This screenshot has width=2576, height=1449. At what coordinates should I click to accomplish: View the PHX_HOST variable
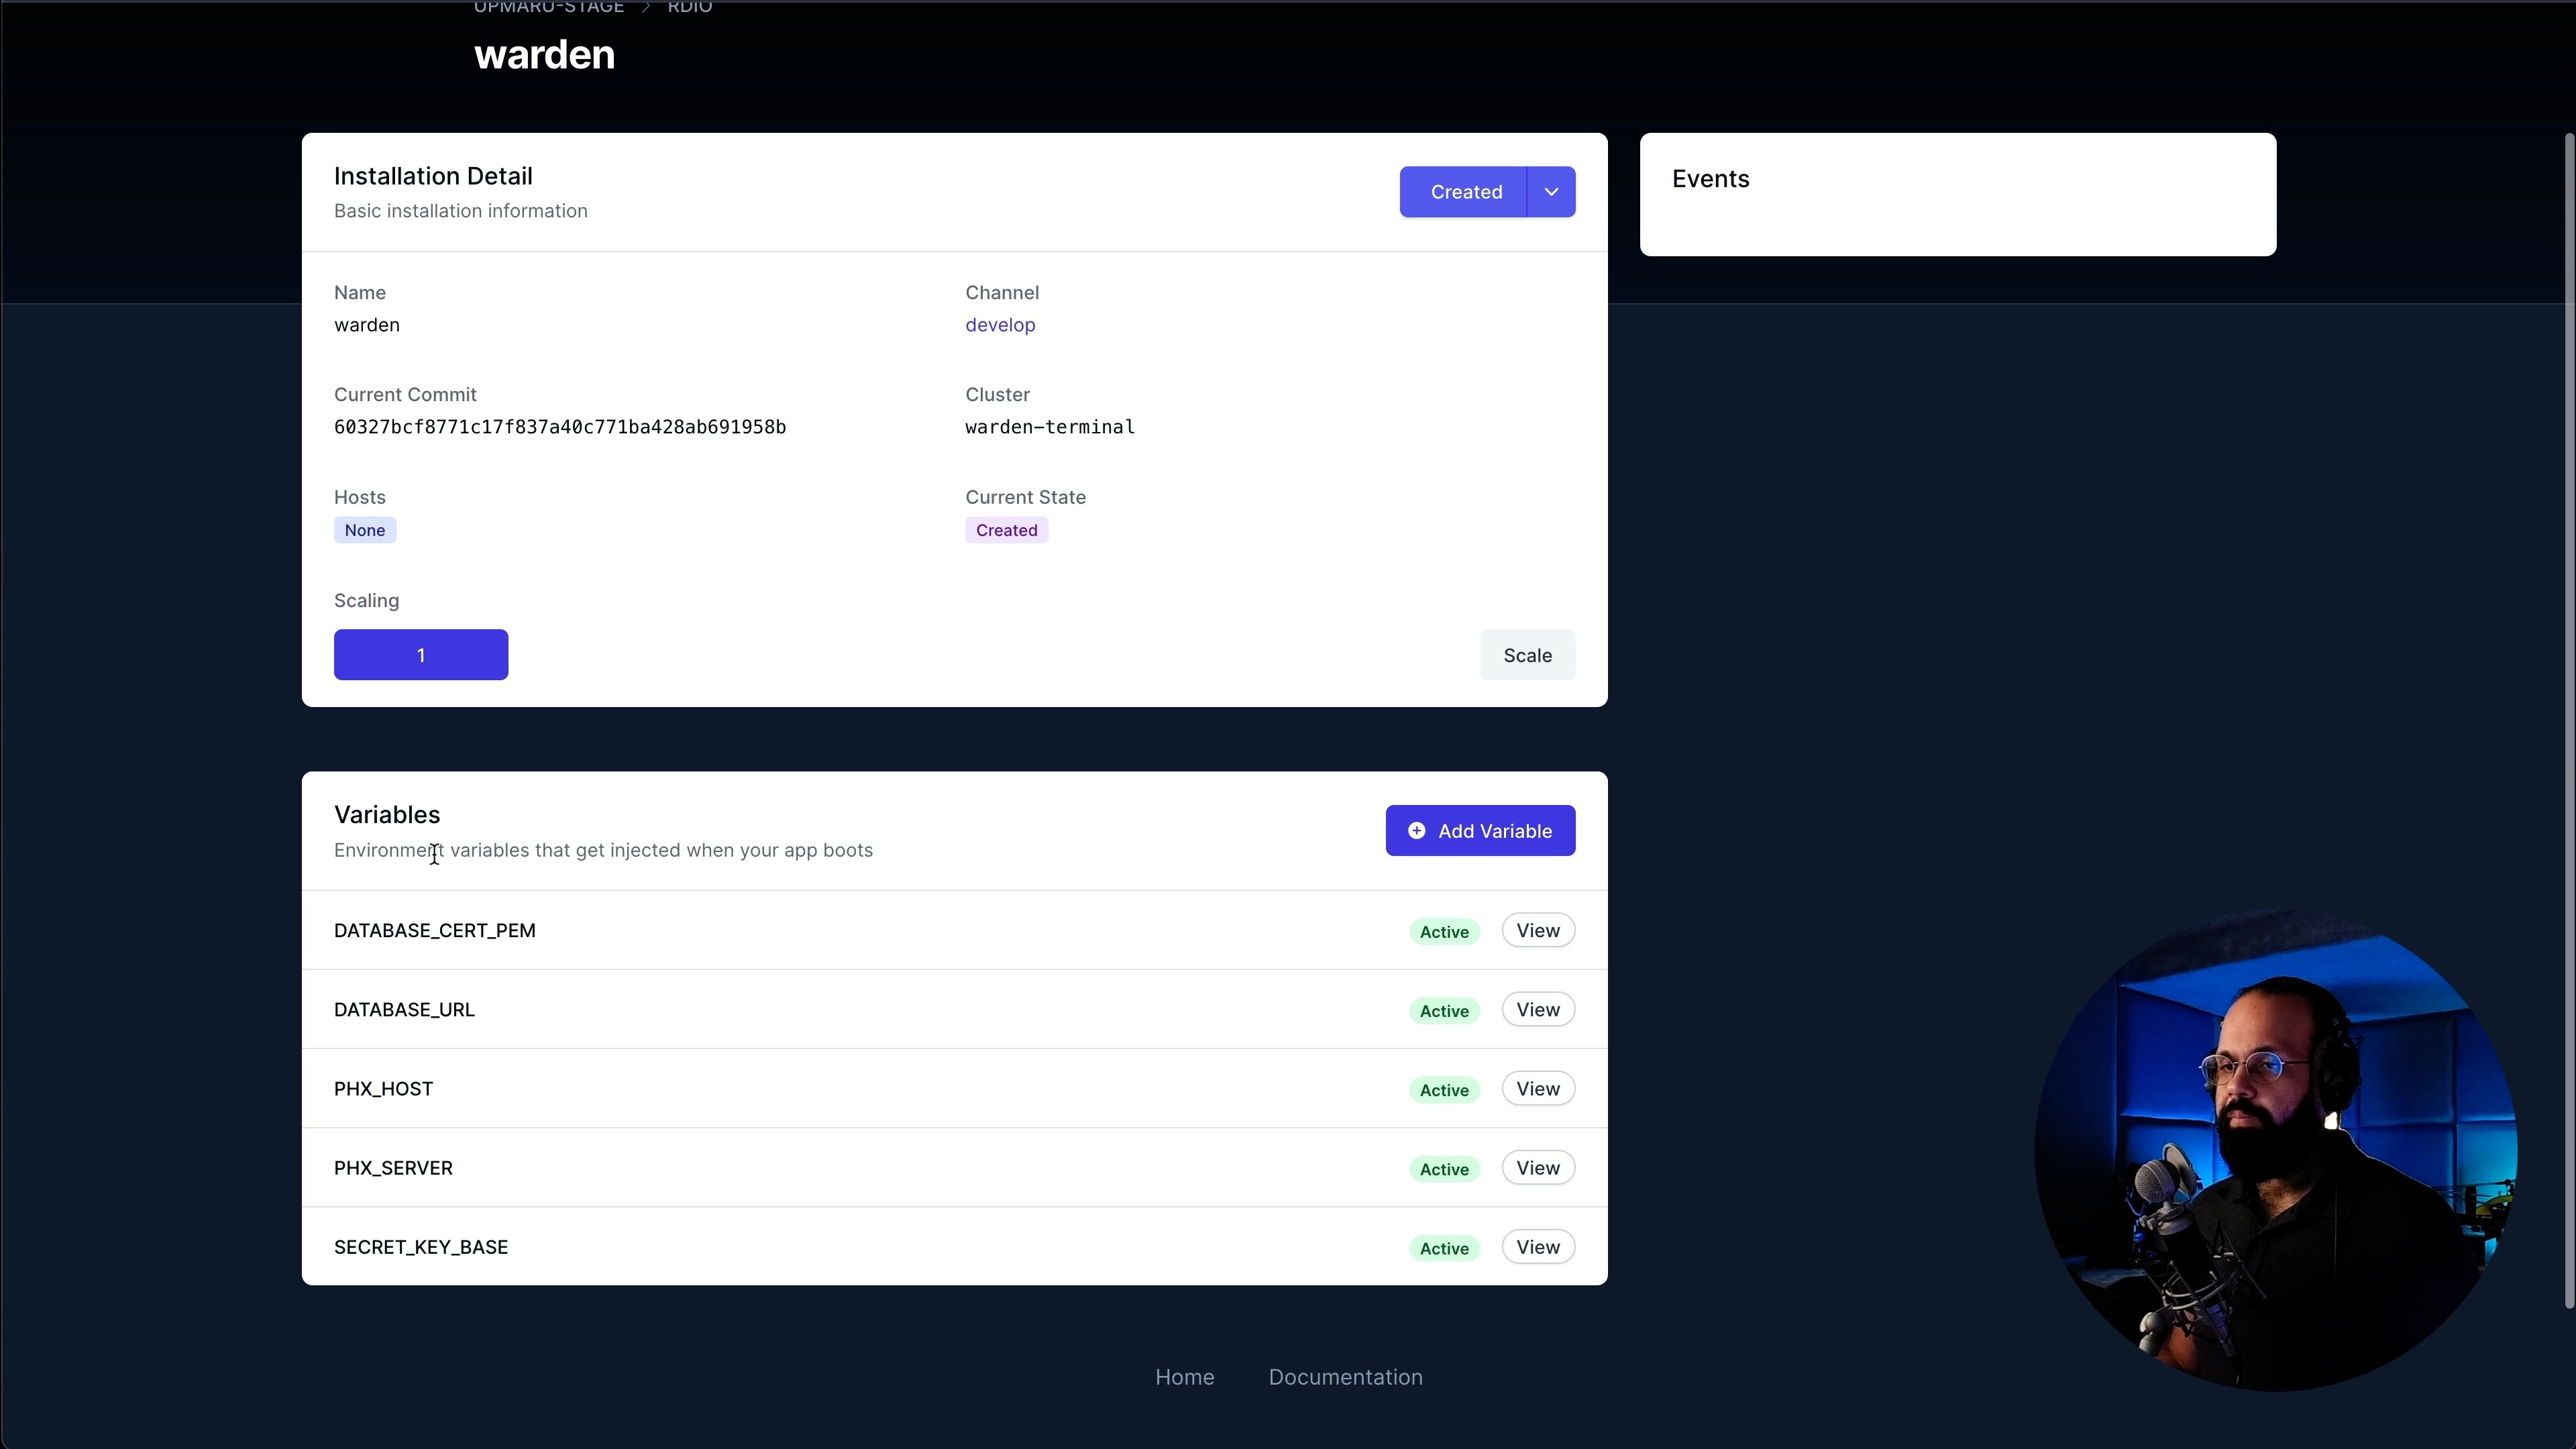(1537, 1089)
